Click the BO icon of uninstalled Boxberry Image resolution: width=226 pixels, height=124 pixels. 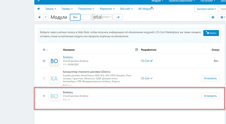tap(54, 96)
